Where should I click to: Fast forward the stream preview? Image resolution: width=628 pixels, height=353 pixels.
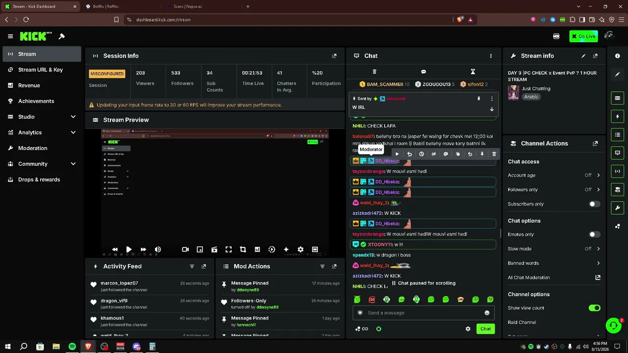[143, 250]
